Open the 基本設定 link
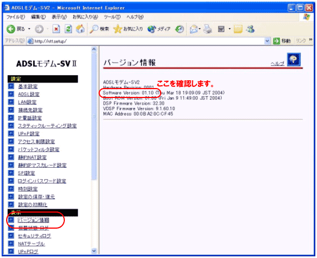 click(x=28, y=86)
